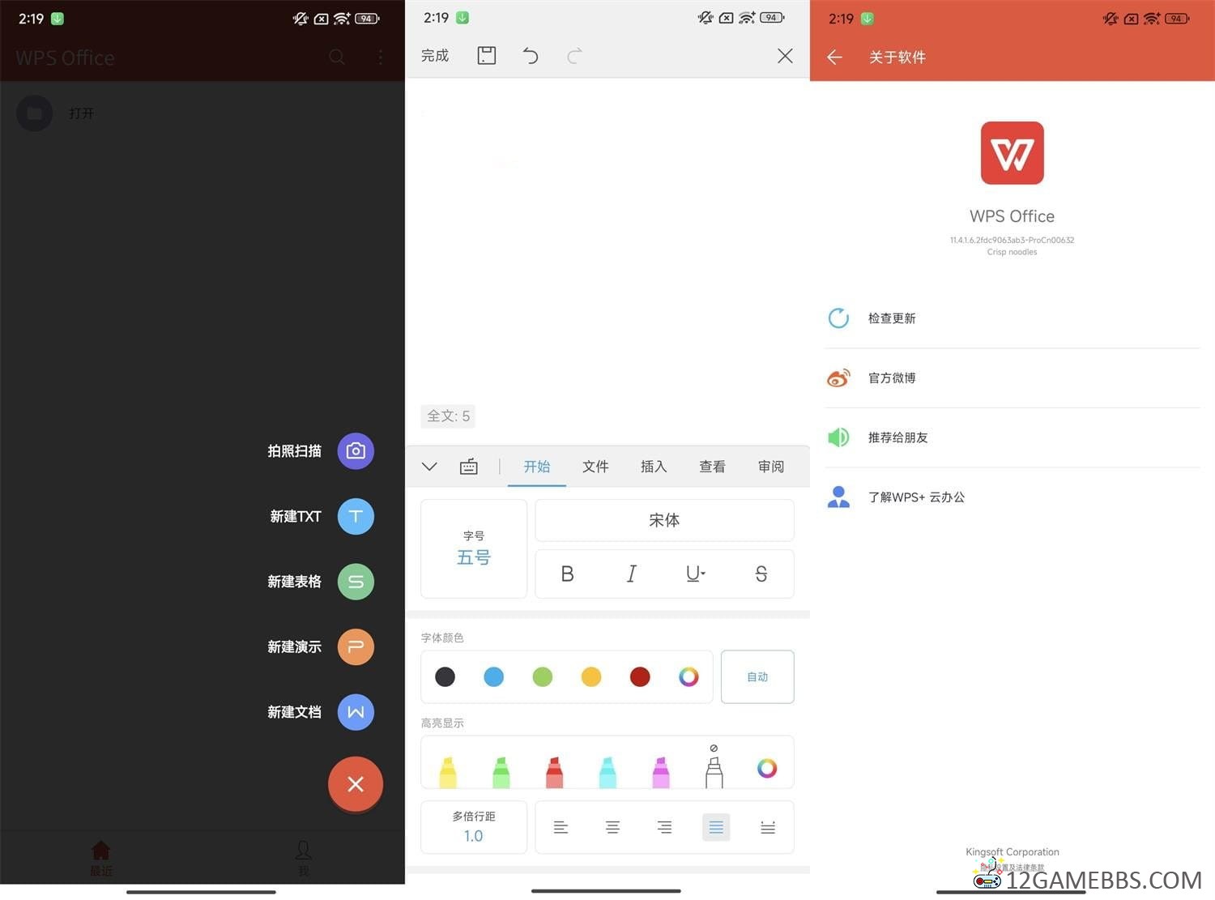
Task: Switch to the 插入 tab
Action: (654, 467)
